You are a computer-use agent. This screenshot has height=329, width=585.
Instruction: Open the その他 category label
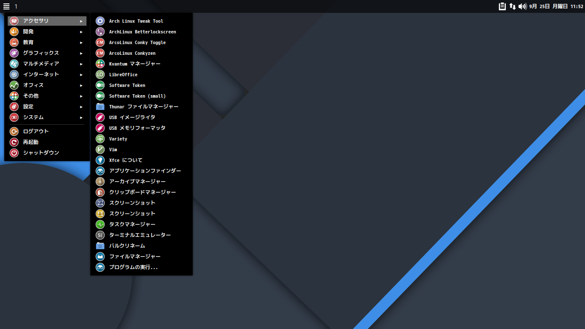pyautogui.click(x=31, y=96)
